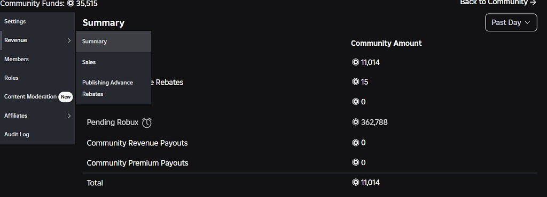Expand the Revenue submenu arrow
The height and width of the screenshot is (197, 547).
[x=69, y=40]
